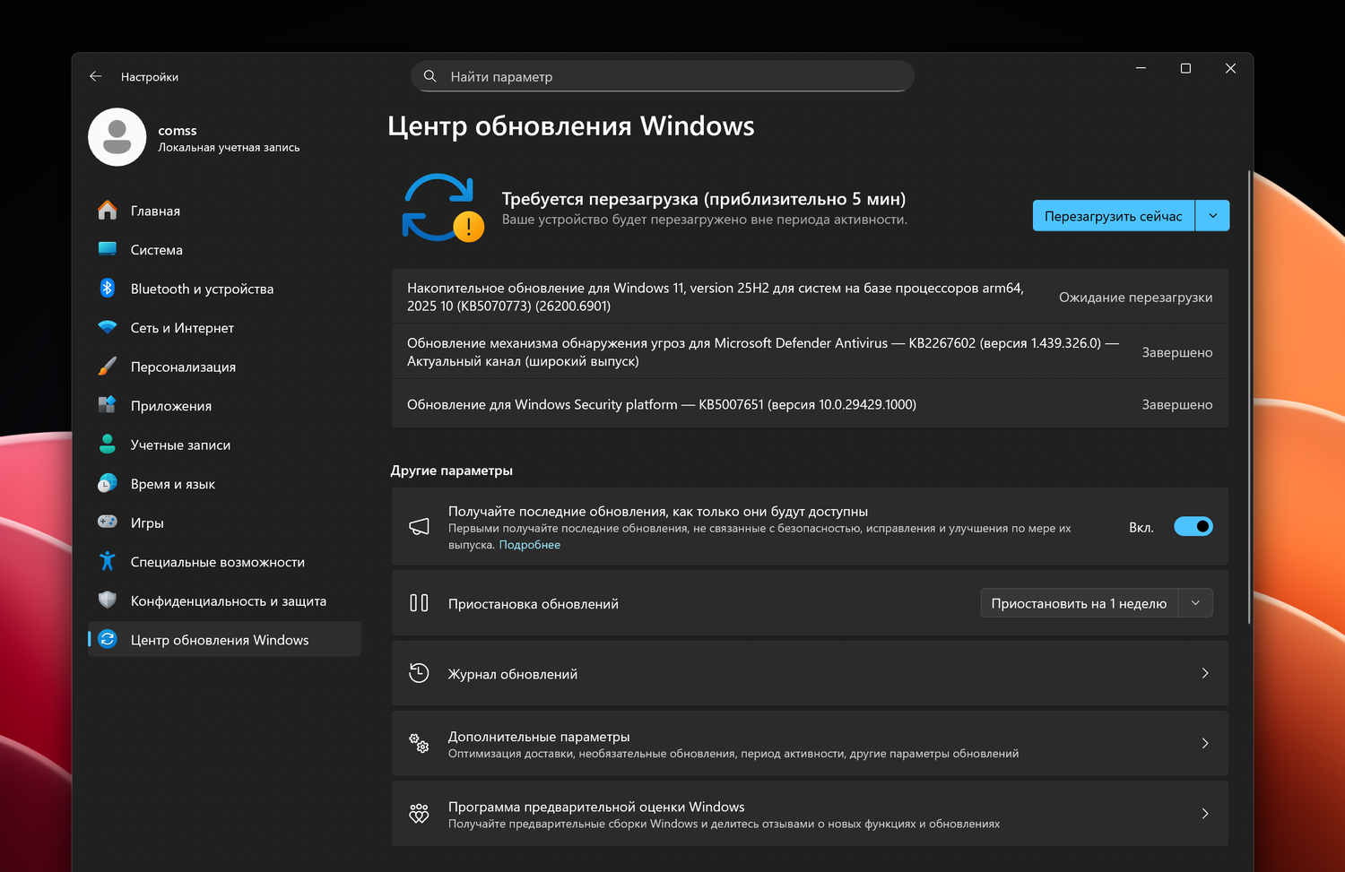
Task: Click the update history clock icon
Action: [419, 673]
